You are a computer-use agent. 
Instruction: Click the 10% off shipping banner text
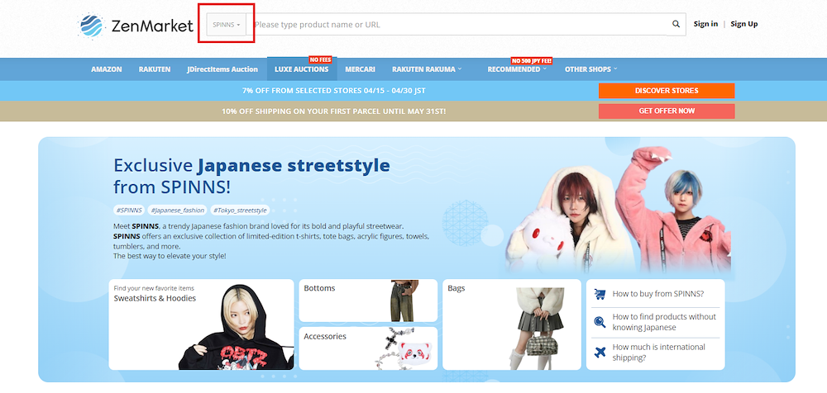coord(334,111)
